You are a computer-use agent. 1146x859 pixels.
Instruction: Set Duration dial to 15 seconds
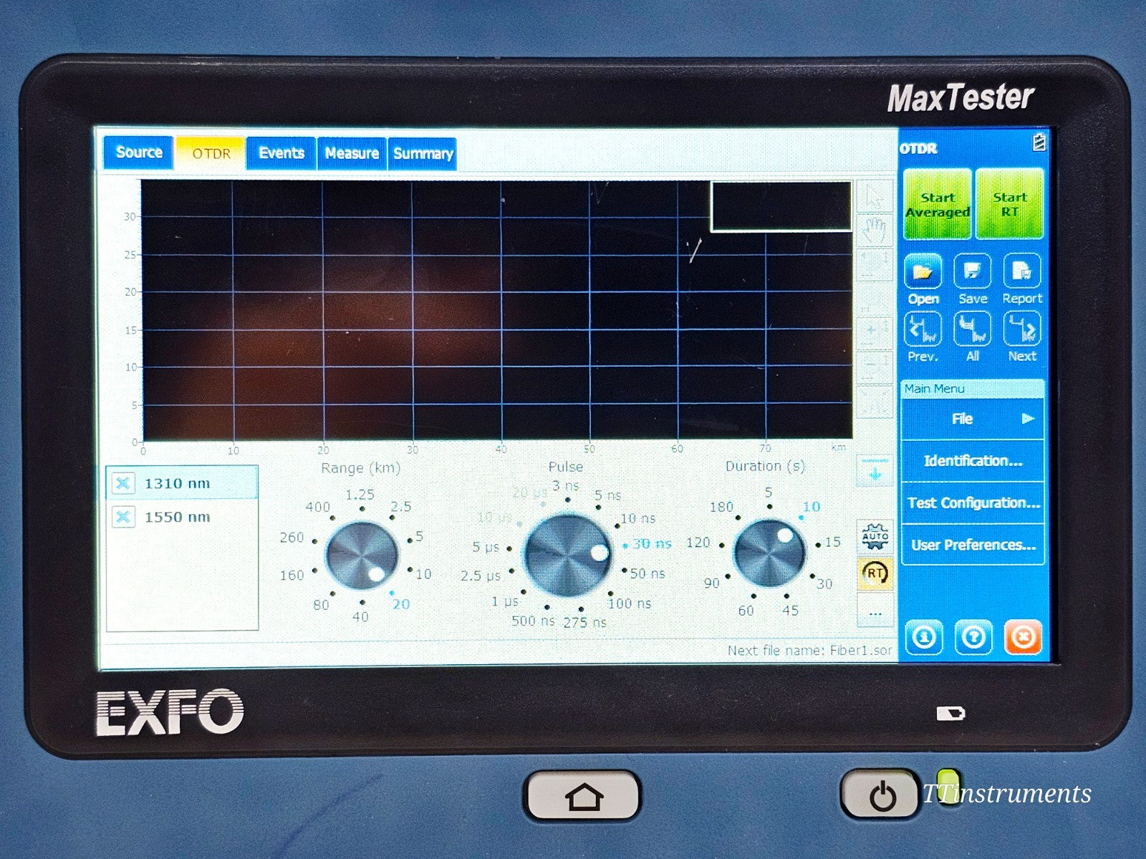832,542
